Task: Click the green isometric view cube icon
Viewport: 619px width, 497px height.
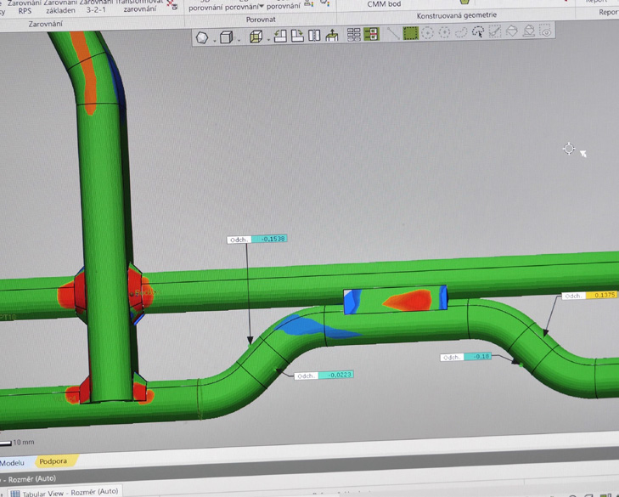Action: click(x=256, y=37)
